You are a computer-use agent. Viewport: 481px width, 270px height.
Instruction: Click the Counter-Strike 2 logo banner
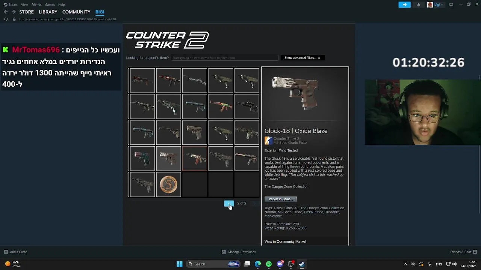[x=167, y=40]
